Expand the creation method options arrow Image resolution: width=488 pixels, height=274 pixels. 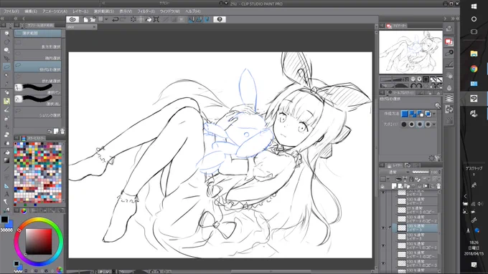pos(434,114)
